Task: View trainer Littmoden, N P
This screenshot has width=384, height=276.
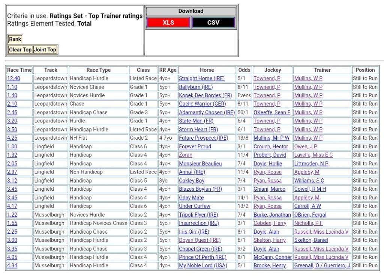Action: [311, 164]
